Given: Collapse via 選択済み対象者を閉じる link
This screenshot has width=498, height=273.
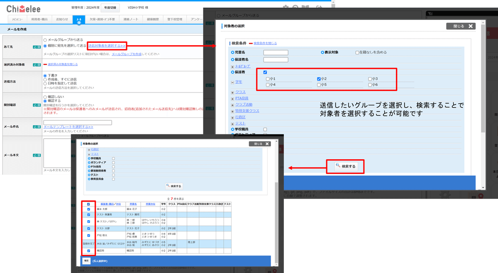Looking at the screenshot, I should point(63,64).
